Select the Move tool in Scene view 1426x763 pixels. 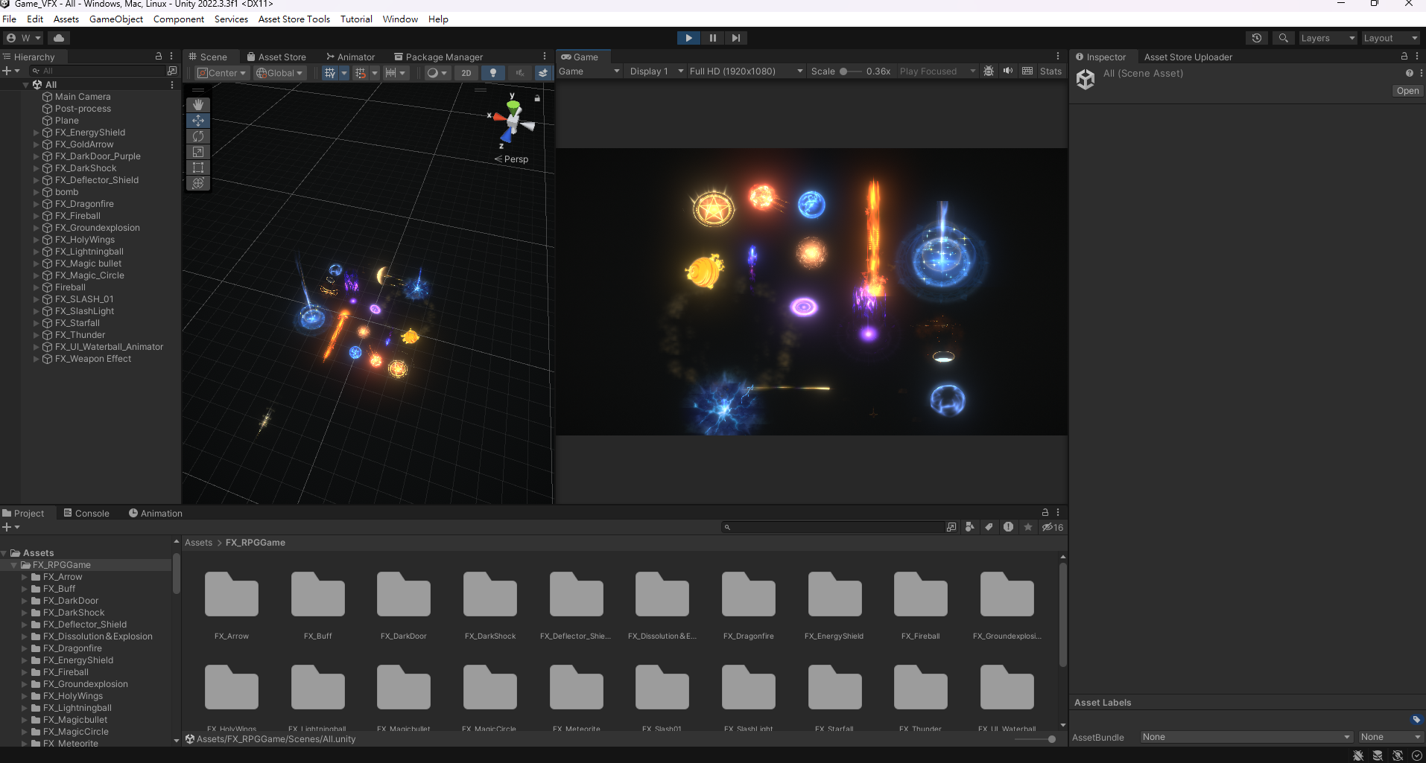point(197,120)
